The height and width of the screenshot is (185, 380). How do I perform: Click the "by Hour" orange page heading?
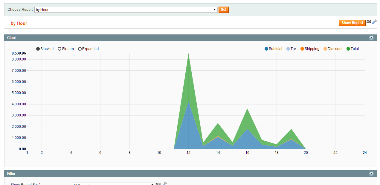tap(19, 23)
